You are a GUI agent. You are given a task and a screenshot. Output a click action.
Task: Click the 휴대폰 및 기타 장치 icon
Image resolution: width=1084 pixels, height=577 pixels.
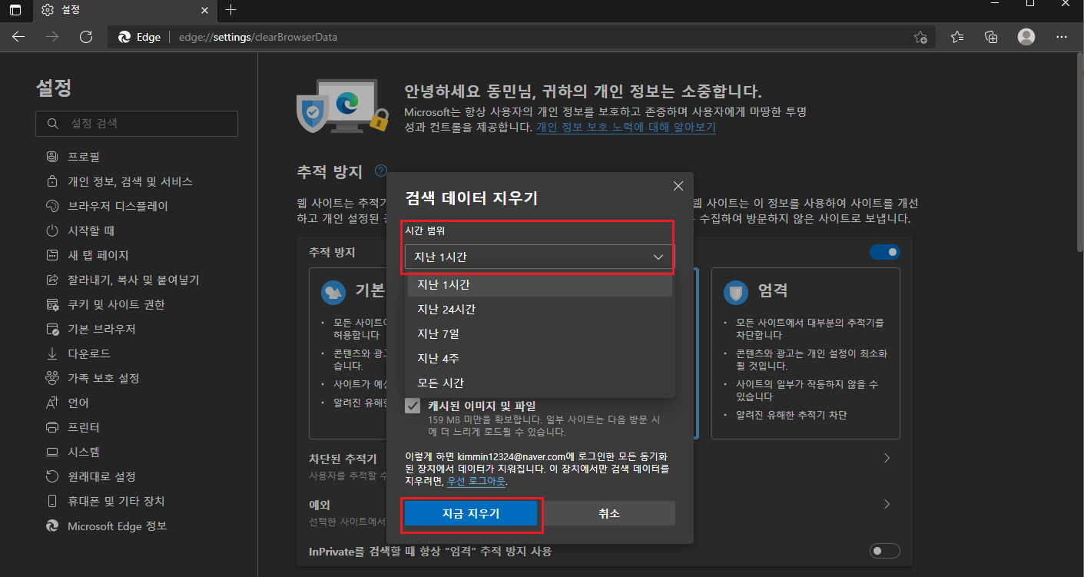(x=52, y=501)
